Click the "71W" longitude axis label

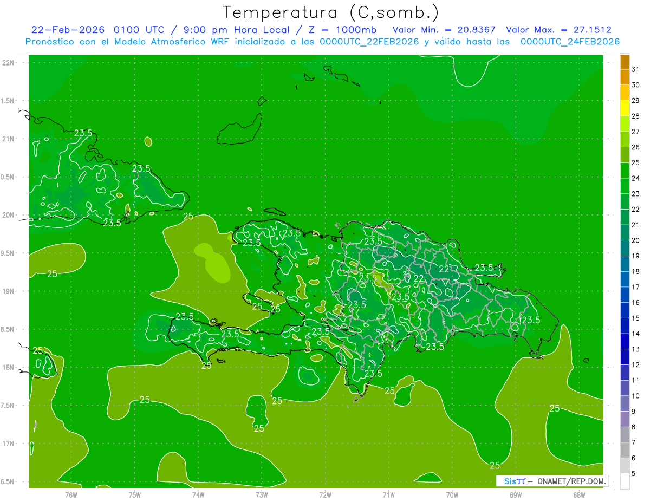point(388,495)
